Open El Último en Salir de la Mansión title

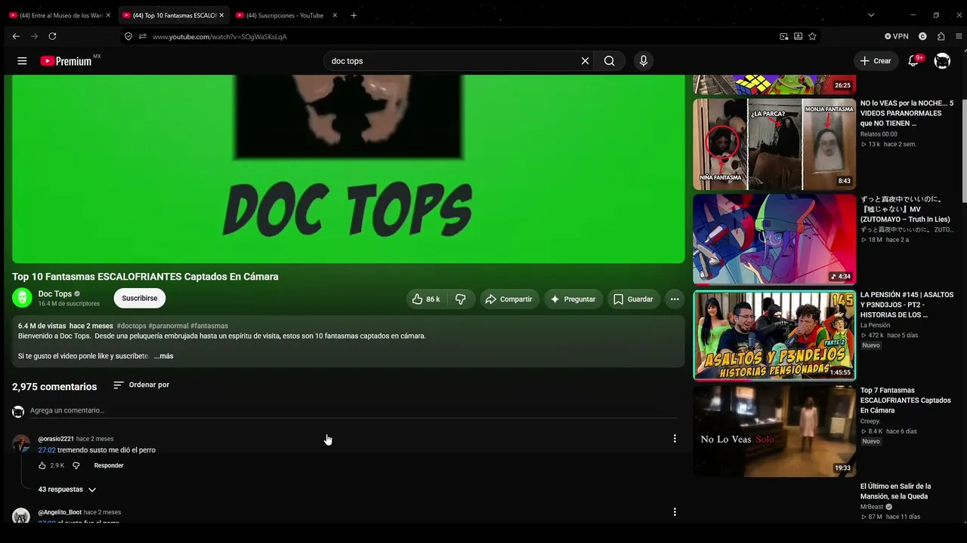click(896, 492)
